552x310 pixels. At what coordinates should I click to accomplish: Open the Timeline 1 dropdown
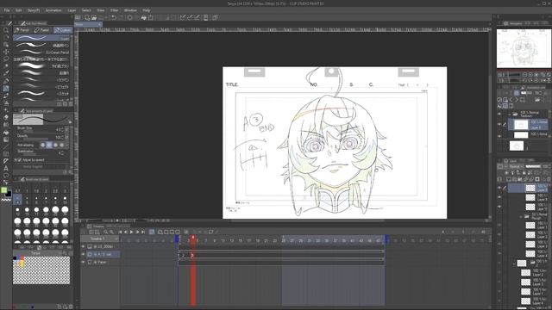click(100, 239)
